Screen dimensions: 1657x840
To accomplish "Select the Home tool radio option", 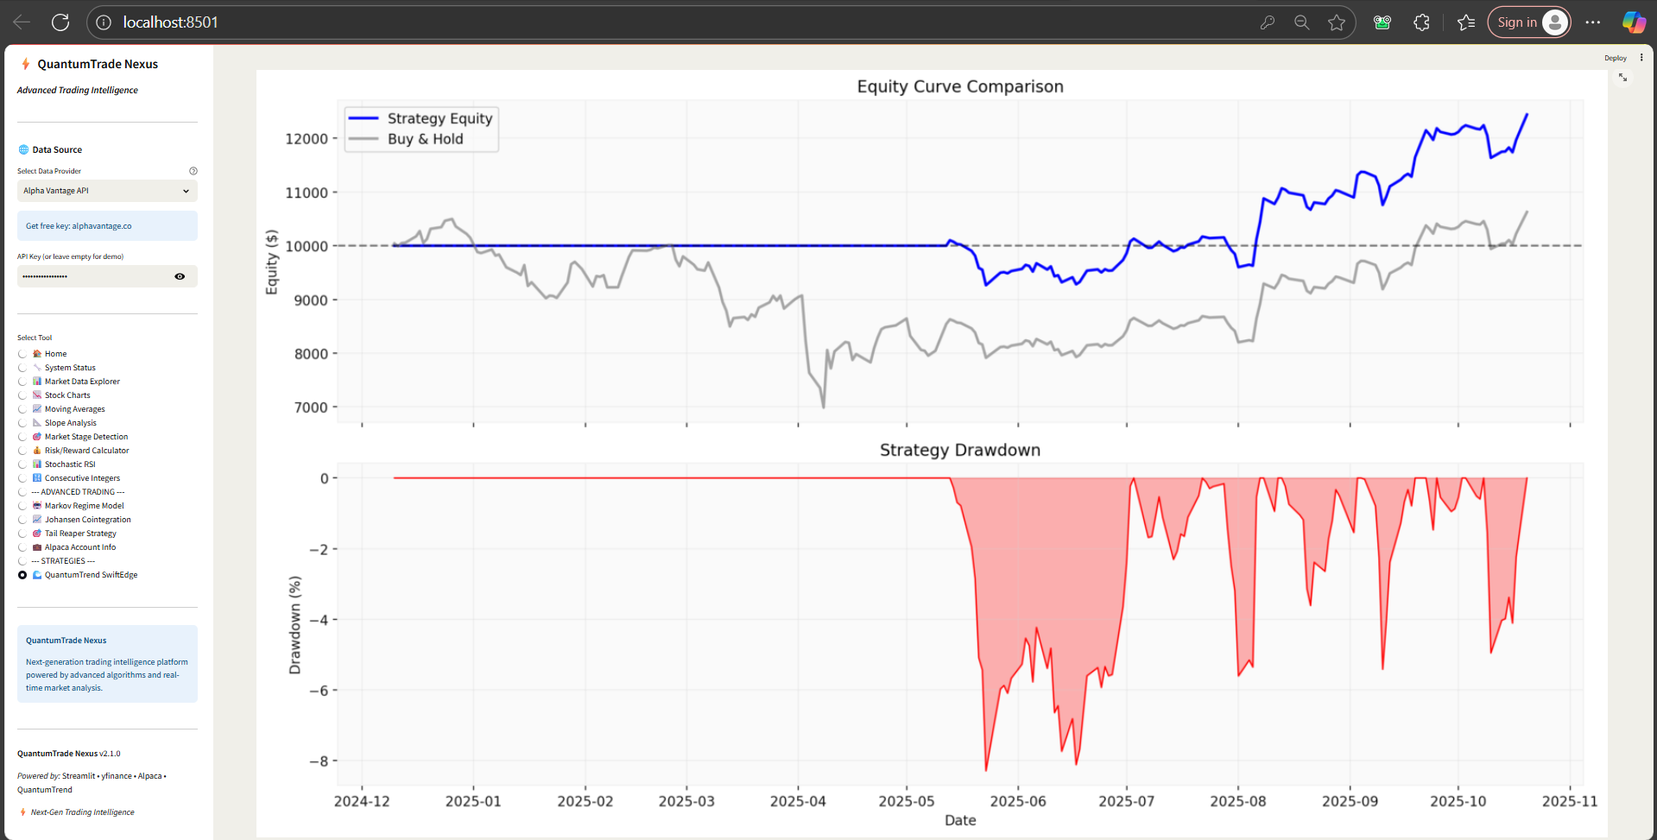I will pos(22,354).
